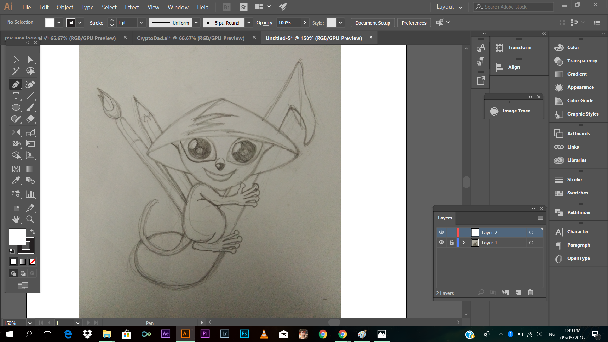The image size is (608, 342).
Task: Enable Draw Behind mode
Action: (23, 273)
